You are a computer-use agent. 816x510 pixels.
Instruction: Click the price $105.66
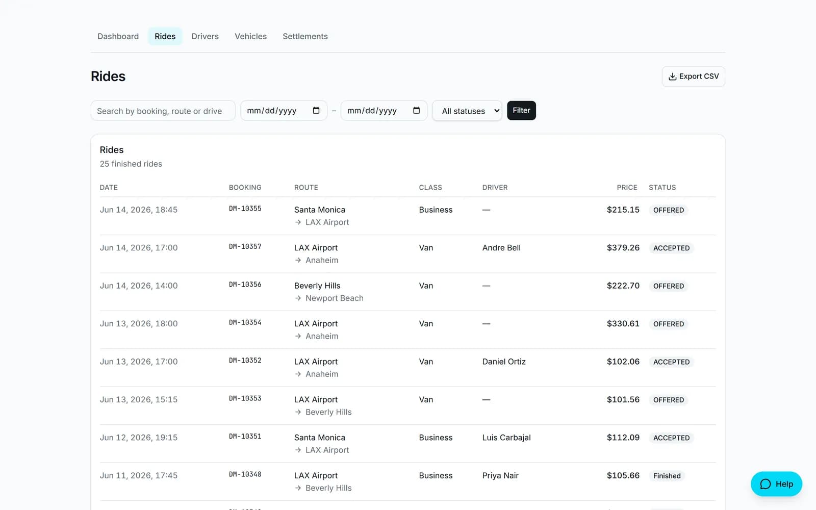coord(623,475)
